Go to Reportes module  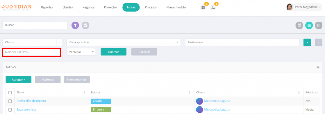pos(47,7)
